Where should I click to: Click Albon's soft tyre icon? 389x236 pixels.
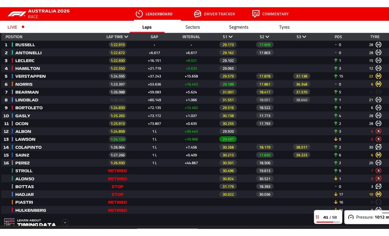click(378, 131)
